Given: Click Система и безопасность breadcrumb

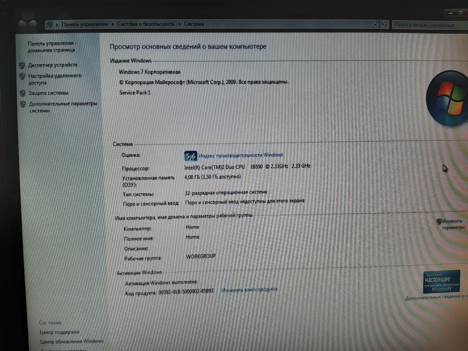Looking at the screenshot, I should pyautogui.click(x=146, y=24).
